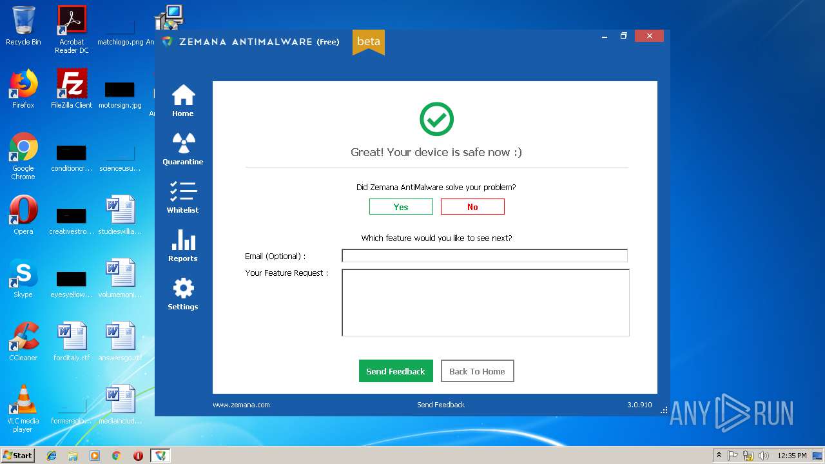Screen dimensions: 825x464
Task: Select the formsregio... desktop file
Action: click(72, 410)
